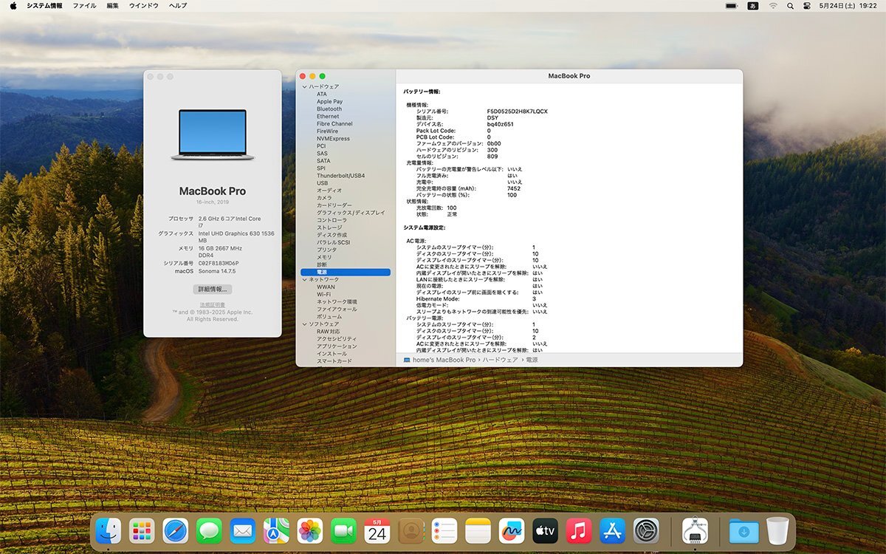Open the Downloads folder in the Dock
This screenshot has width=886, height=554.
(744, 530)
